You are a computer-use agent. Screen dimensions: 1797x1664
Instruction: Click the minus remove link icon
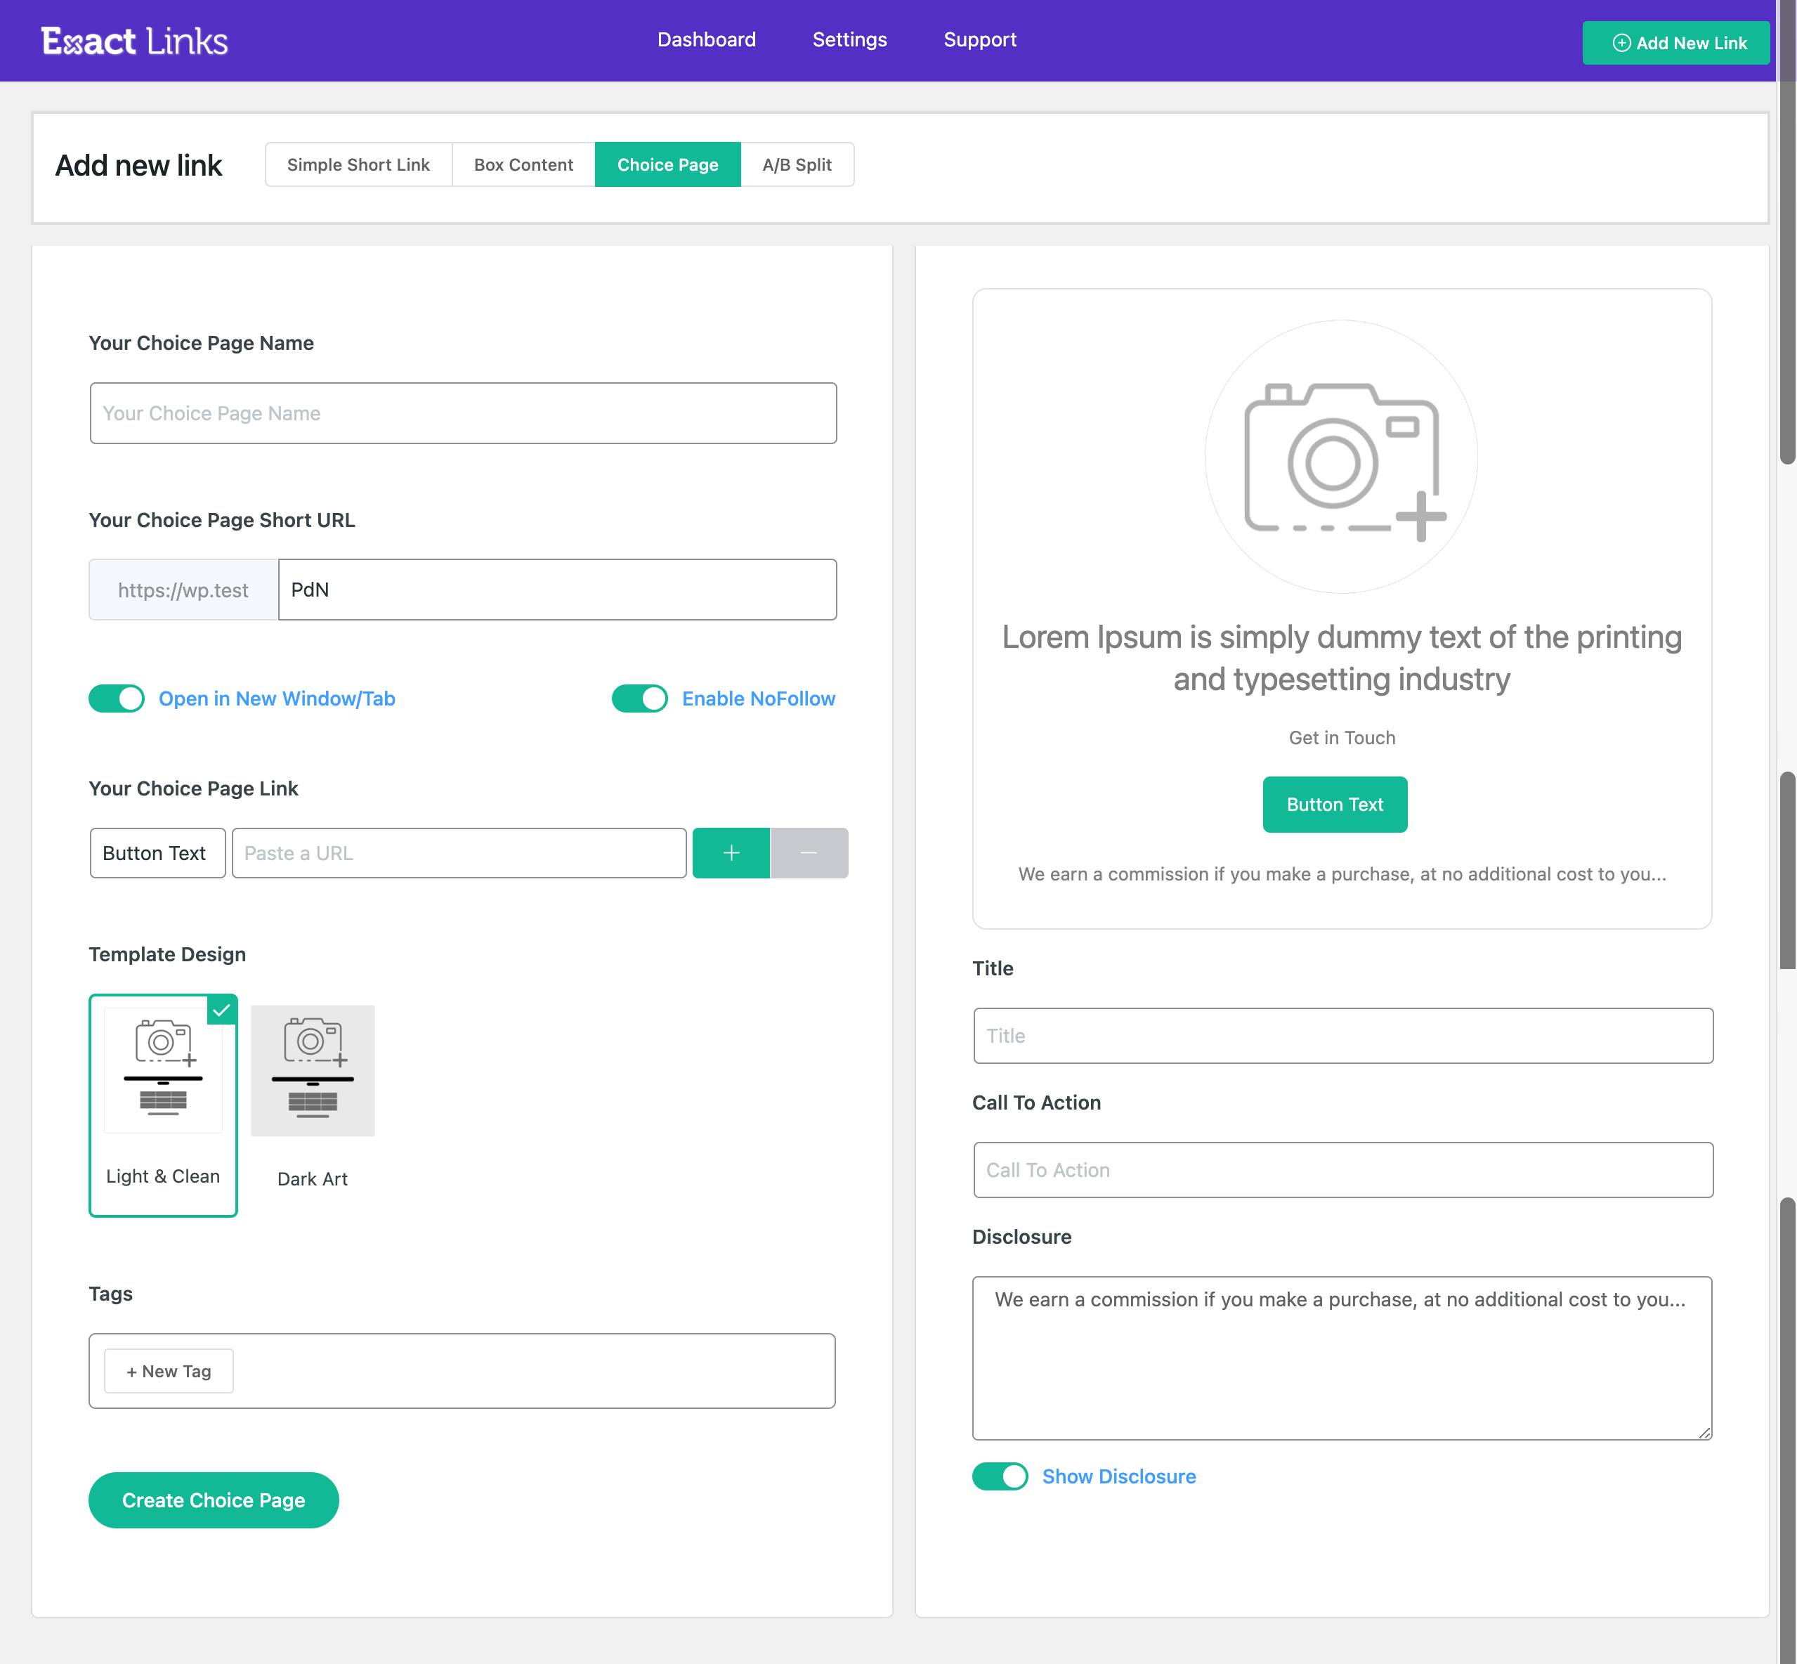(809, 853)
